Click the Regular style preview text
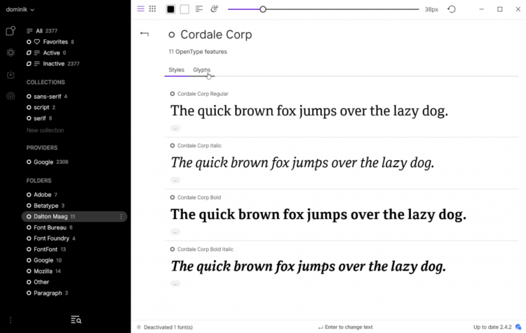Viewport: 526px width, 333px height. [309, 111]
